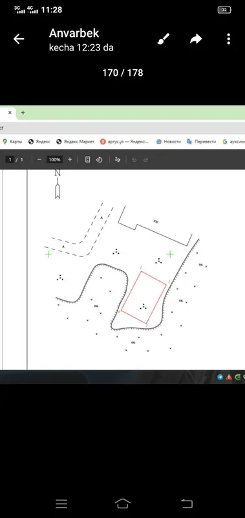
Task: Open the Яндекс Маркет bookmark
Action: point(76,141)
